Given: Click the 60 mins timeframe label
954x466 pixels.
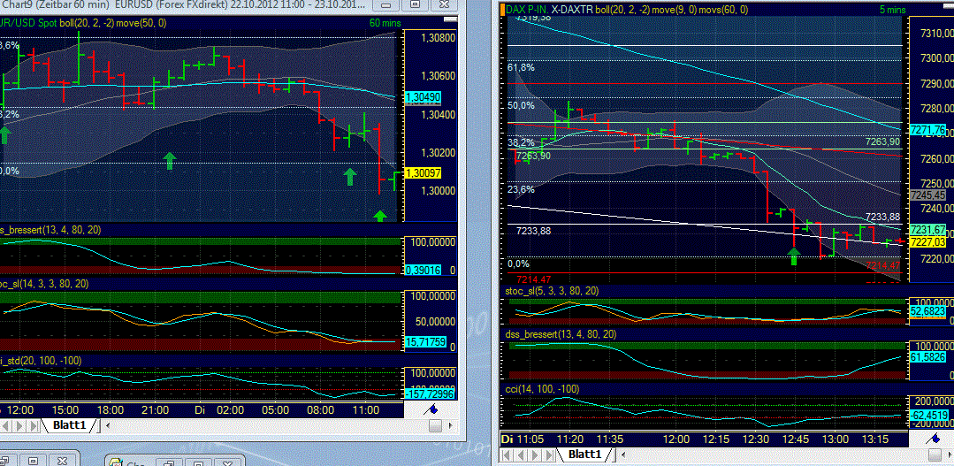Looking at the screenshot, I should pyautogui.click(x=384, y=23).
